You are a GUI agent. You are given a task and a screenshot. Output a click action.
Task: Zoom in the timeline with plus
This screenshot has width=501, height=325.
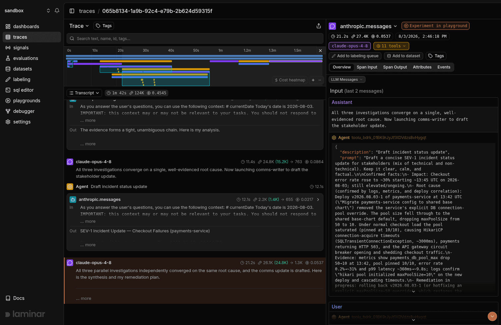click(x=313, y=80)
